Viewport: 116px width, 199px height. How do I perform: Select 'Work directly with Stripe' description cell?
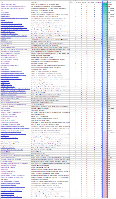[50, 110]
